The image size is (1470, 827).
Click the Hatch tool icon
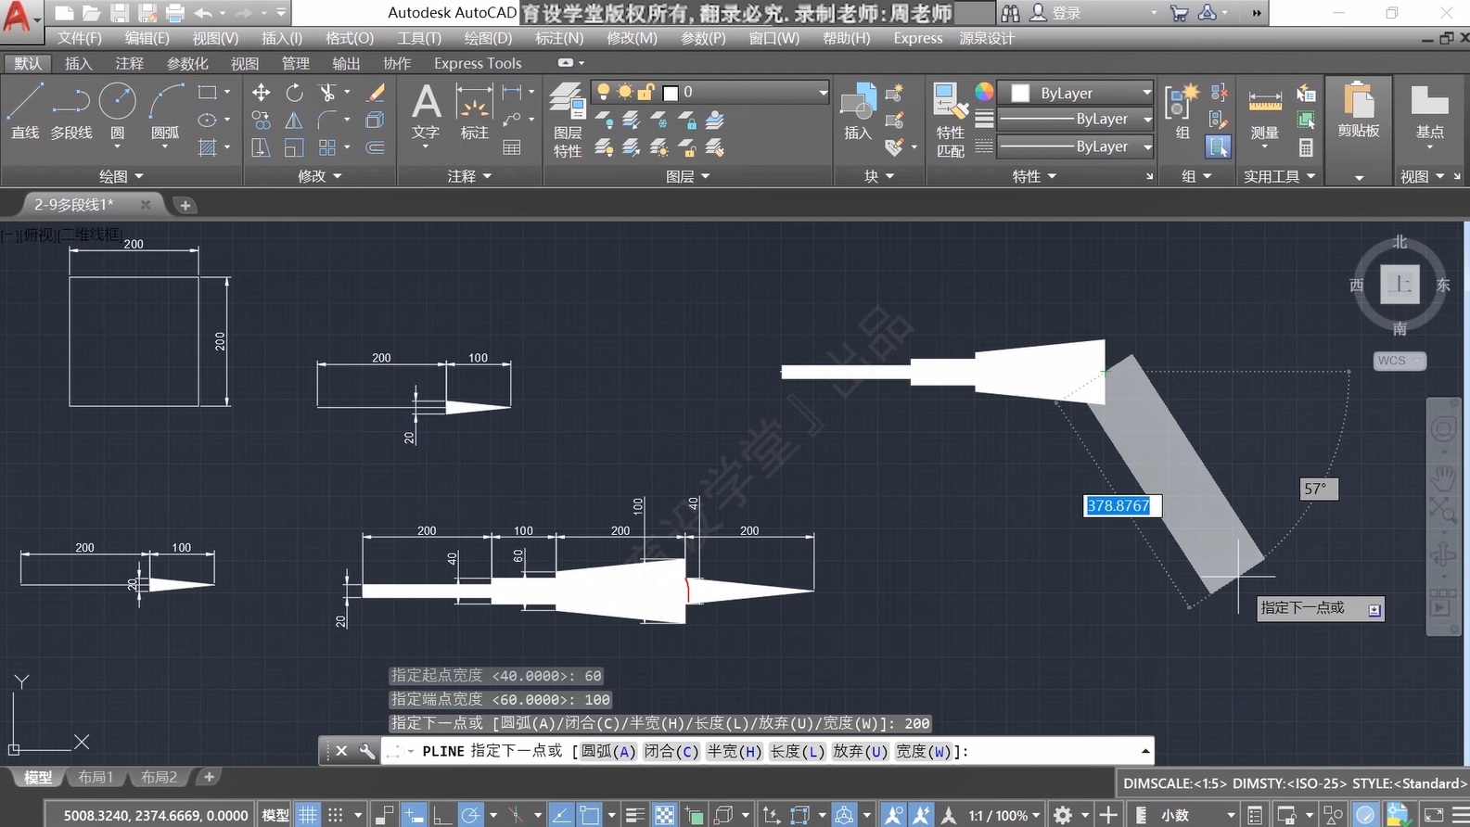pyautogui.click(x=208, y=147)
